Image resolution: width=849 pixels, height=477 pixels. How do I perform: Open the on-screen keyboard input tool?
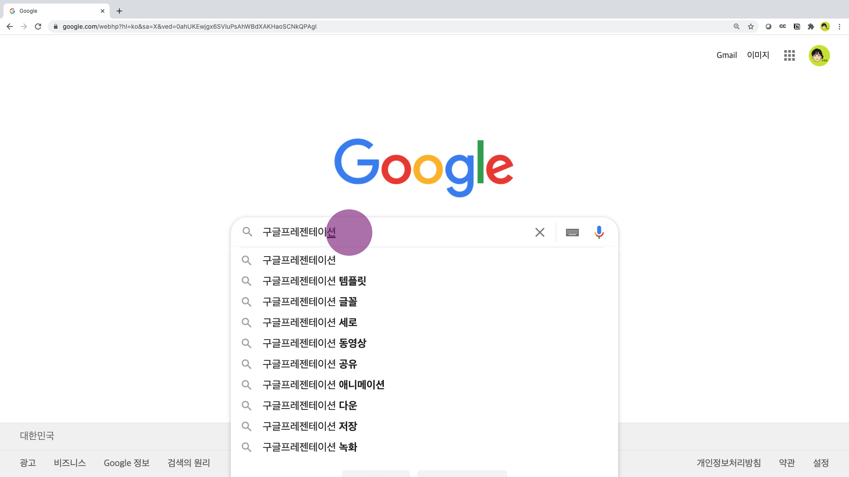[x=572, y=232]
